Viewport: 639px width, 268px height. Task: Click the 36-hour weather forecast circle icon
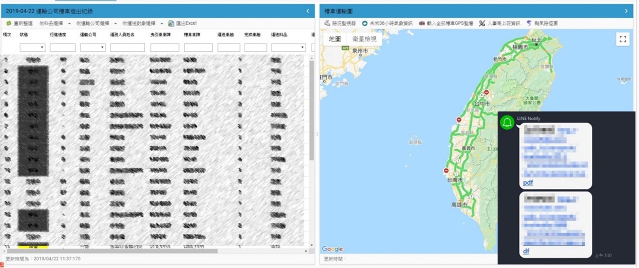(365, 23)
